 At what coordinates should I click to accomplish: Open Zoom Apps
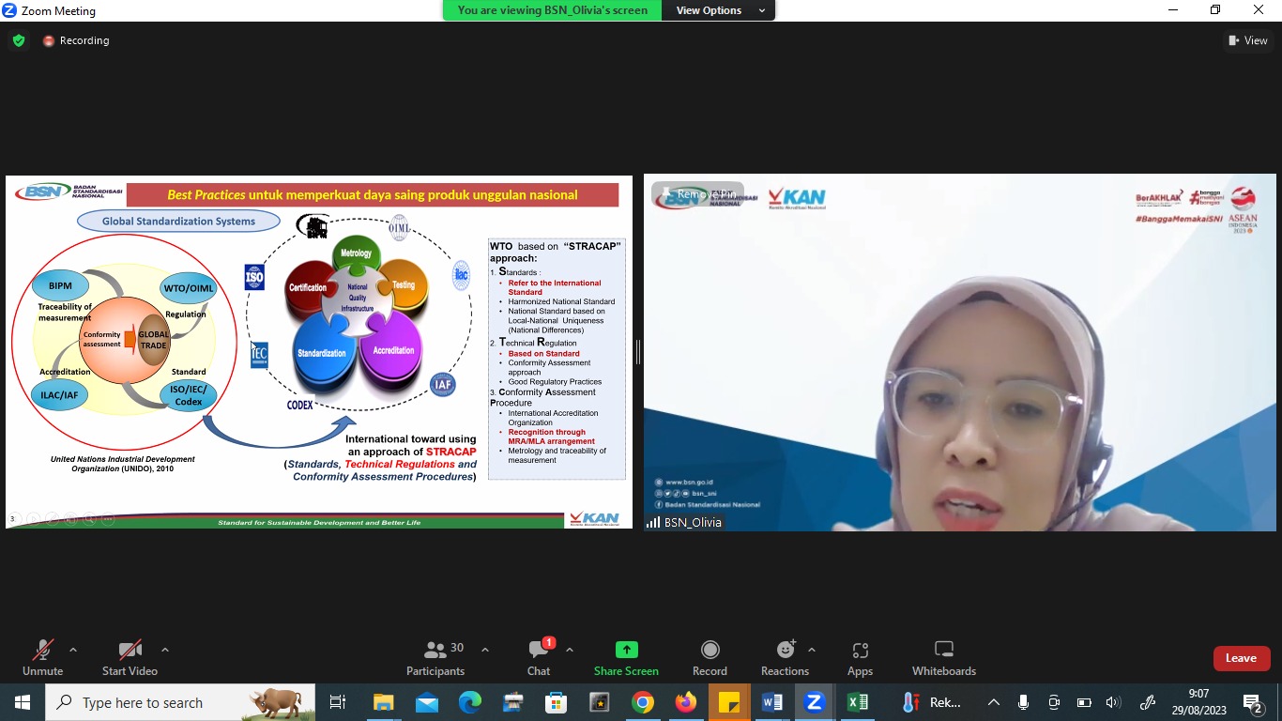point(860,658)
